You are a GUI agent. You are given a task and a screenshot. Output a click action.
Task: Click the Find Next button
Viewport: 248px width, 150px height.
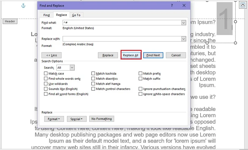click(153, 55)
